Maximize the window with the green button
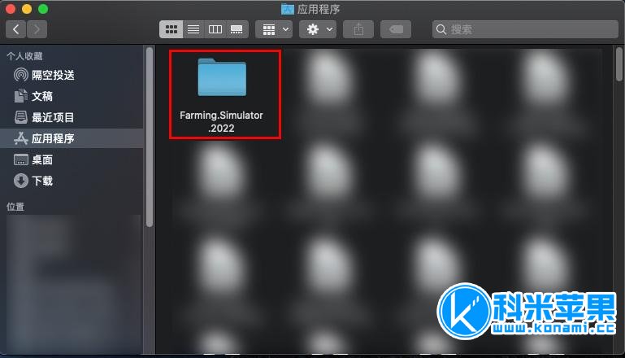 click(x=43, y=9)
